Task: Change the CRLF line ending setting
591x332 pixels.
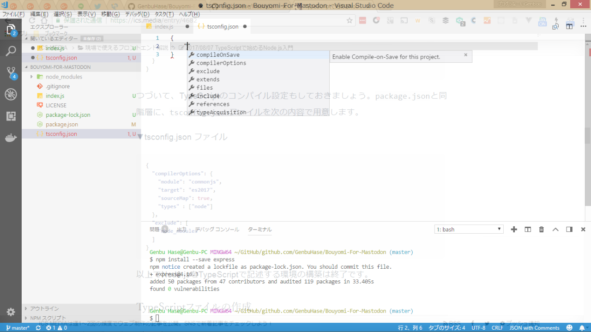Action: click(497, 328)
